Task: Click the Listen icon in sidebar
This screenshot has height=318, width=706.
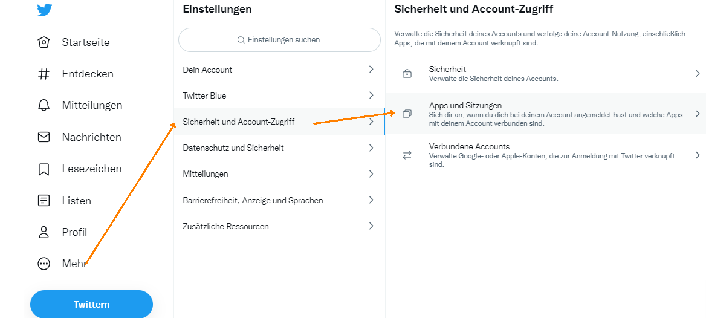Action: 44,201
